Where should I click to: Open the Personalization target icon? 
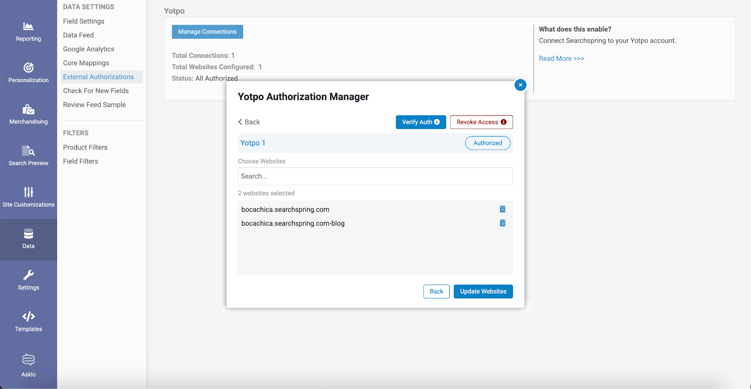[x=28, y=68]
